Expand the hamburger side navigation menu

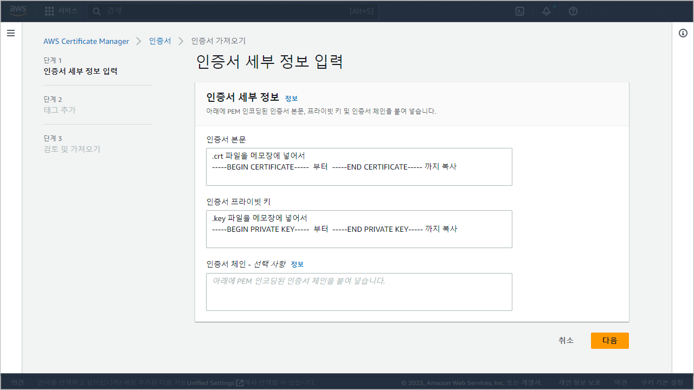(11, 33)
